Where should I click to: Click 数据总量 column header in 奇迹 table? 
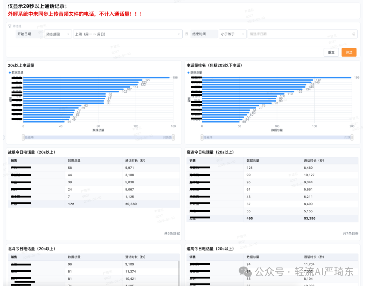(x=253, y=161)
